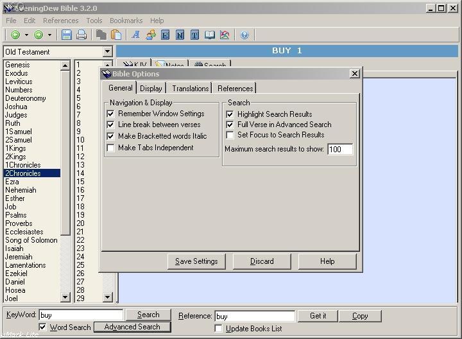Open the Back history dropdown arrow
462x339 pixels.
(x=26, y=35)
